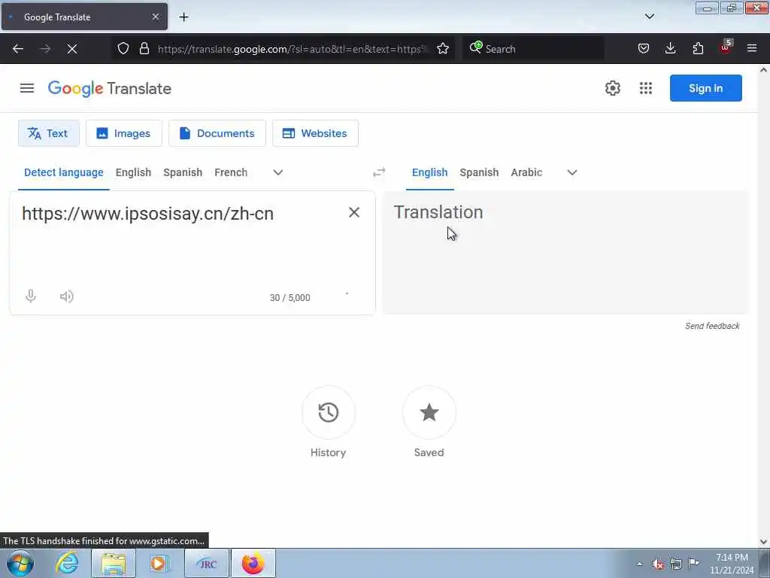The image size is (770, 578).
Task: Open the tracking protection shield icon
Action: coord(123,49)
